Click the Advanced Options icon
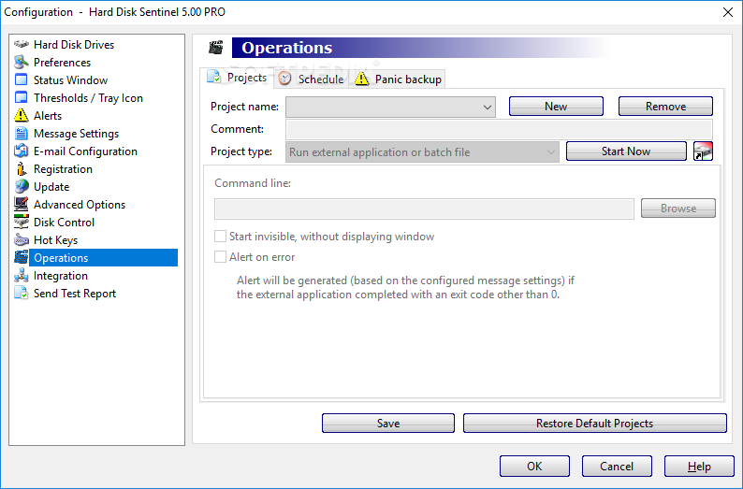This screenshot has width=743, height=489. pos(22,204)
